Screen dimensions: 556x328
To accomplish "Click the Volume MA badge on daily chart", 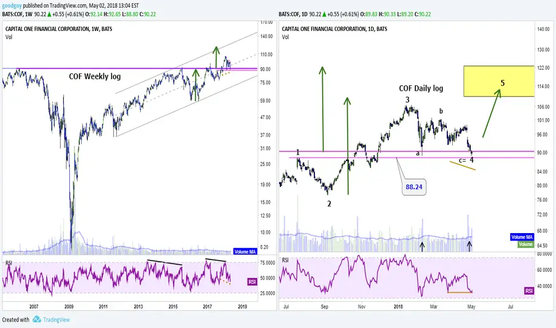I will click(522, 237).
